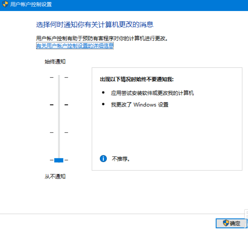Click the heading 选择何时通知你有关计算机更改的消息
This screenshot has width=248, height=230.
pyautogui.click(x=95, y=24)
